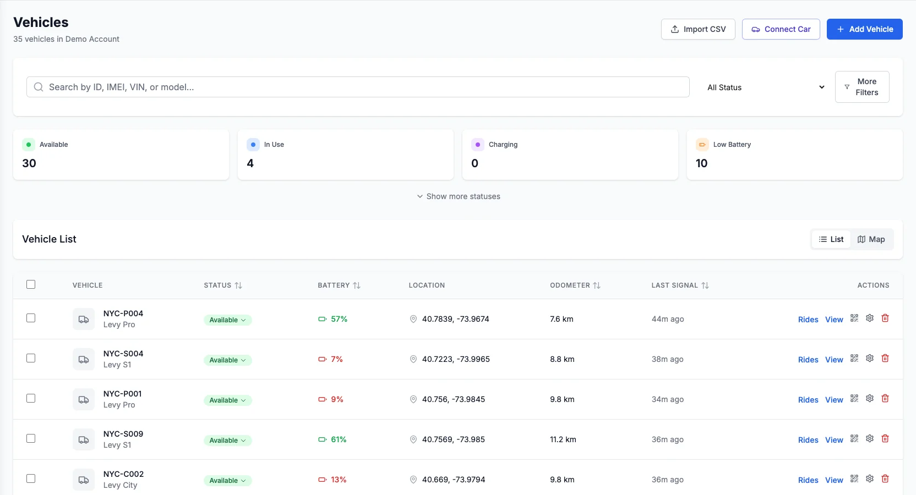Image resolution: width=916 pixels, height=495 pixels.
Task: Open Available status dropdown for NYC-S009
Action: coord(228,440)
